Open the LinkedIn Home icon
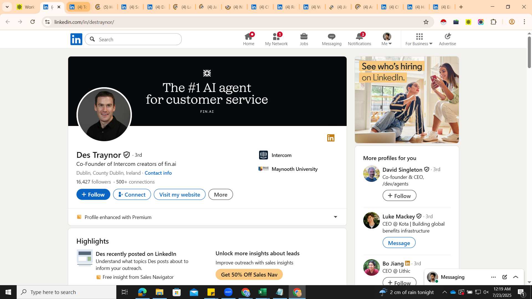532x299 pixels. (x=249, y=39)
